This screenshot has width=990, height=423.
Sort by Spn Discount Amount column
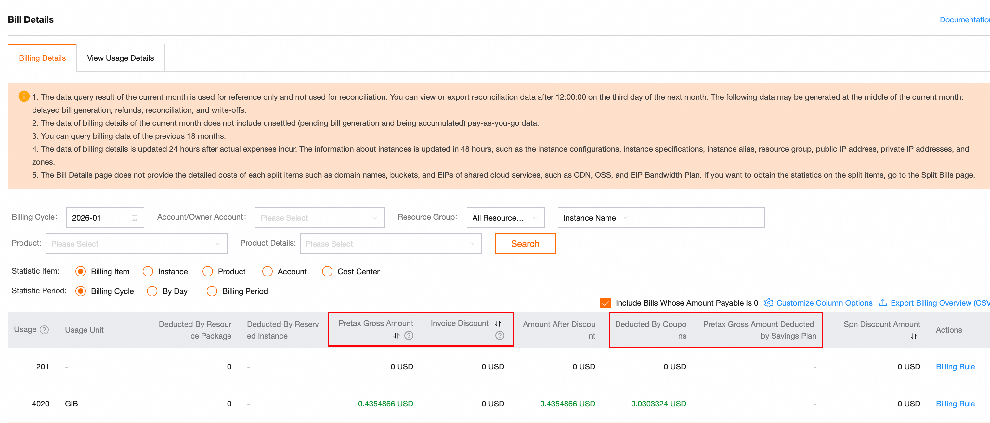[x=914, y=336]
